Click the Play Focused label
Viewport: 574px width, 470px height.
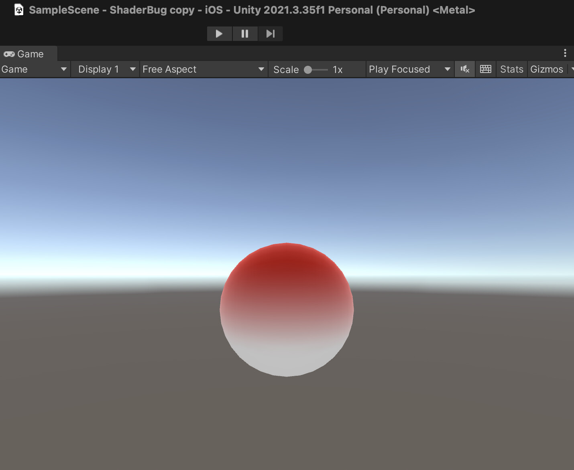399,69
